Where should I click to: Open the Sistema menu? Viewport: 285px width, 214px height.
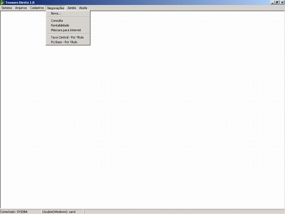click(x=7, y=8)
